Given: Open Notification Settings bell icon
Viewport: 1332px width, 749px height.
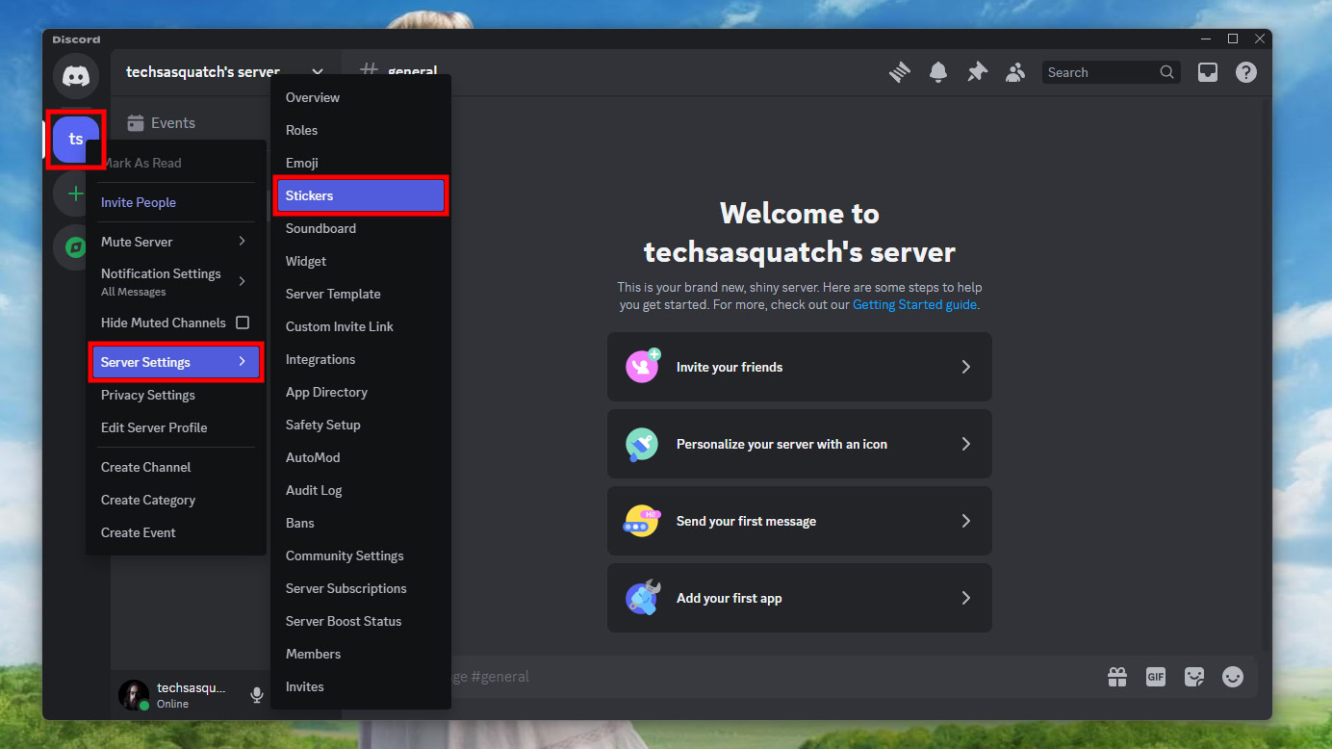Looking at the screenshot, I should [938, 72].
